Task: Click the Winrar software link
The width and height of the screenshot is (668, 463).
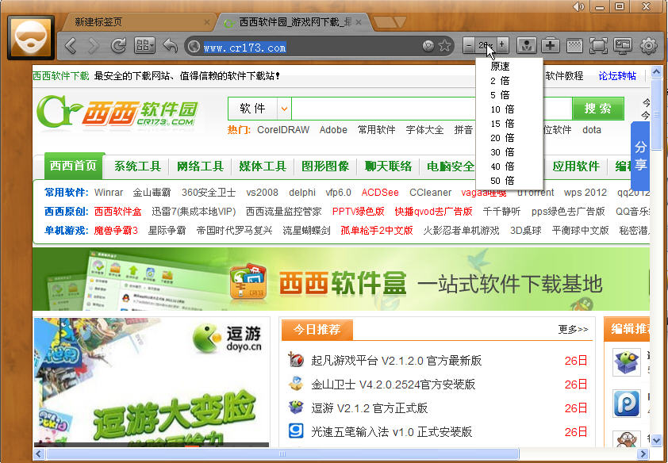Action: [x=109, y=193]
